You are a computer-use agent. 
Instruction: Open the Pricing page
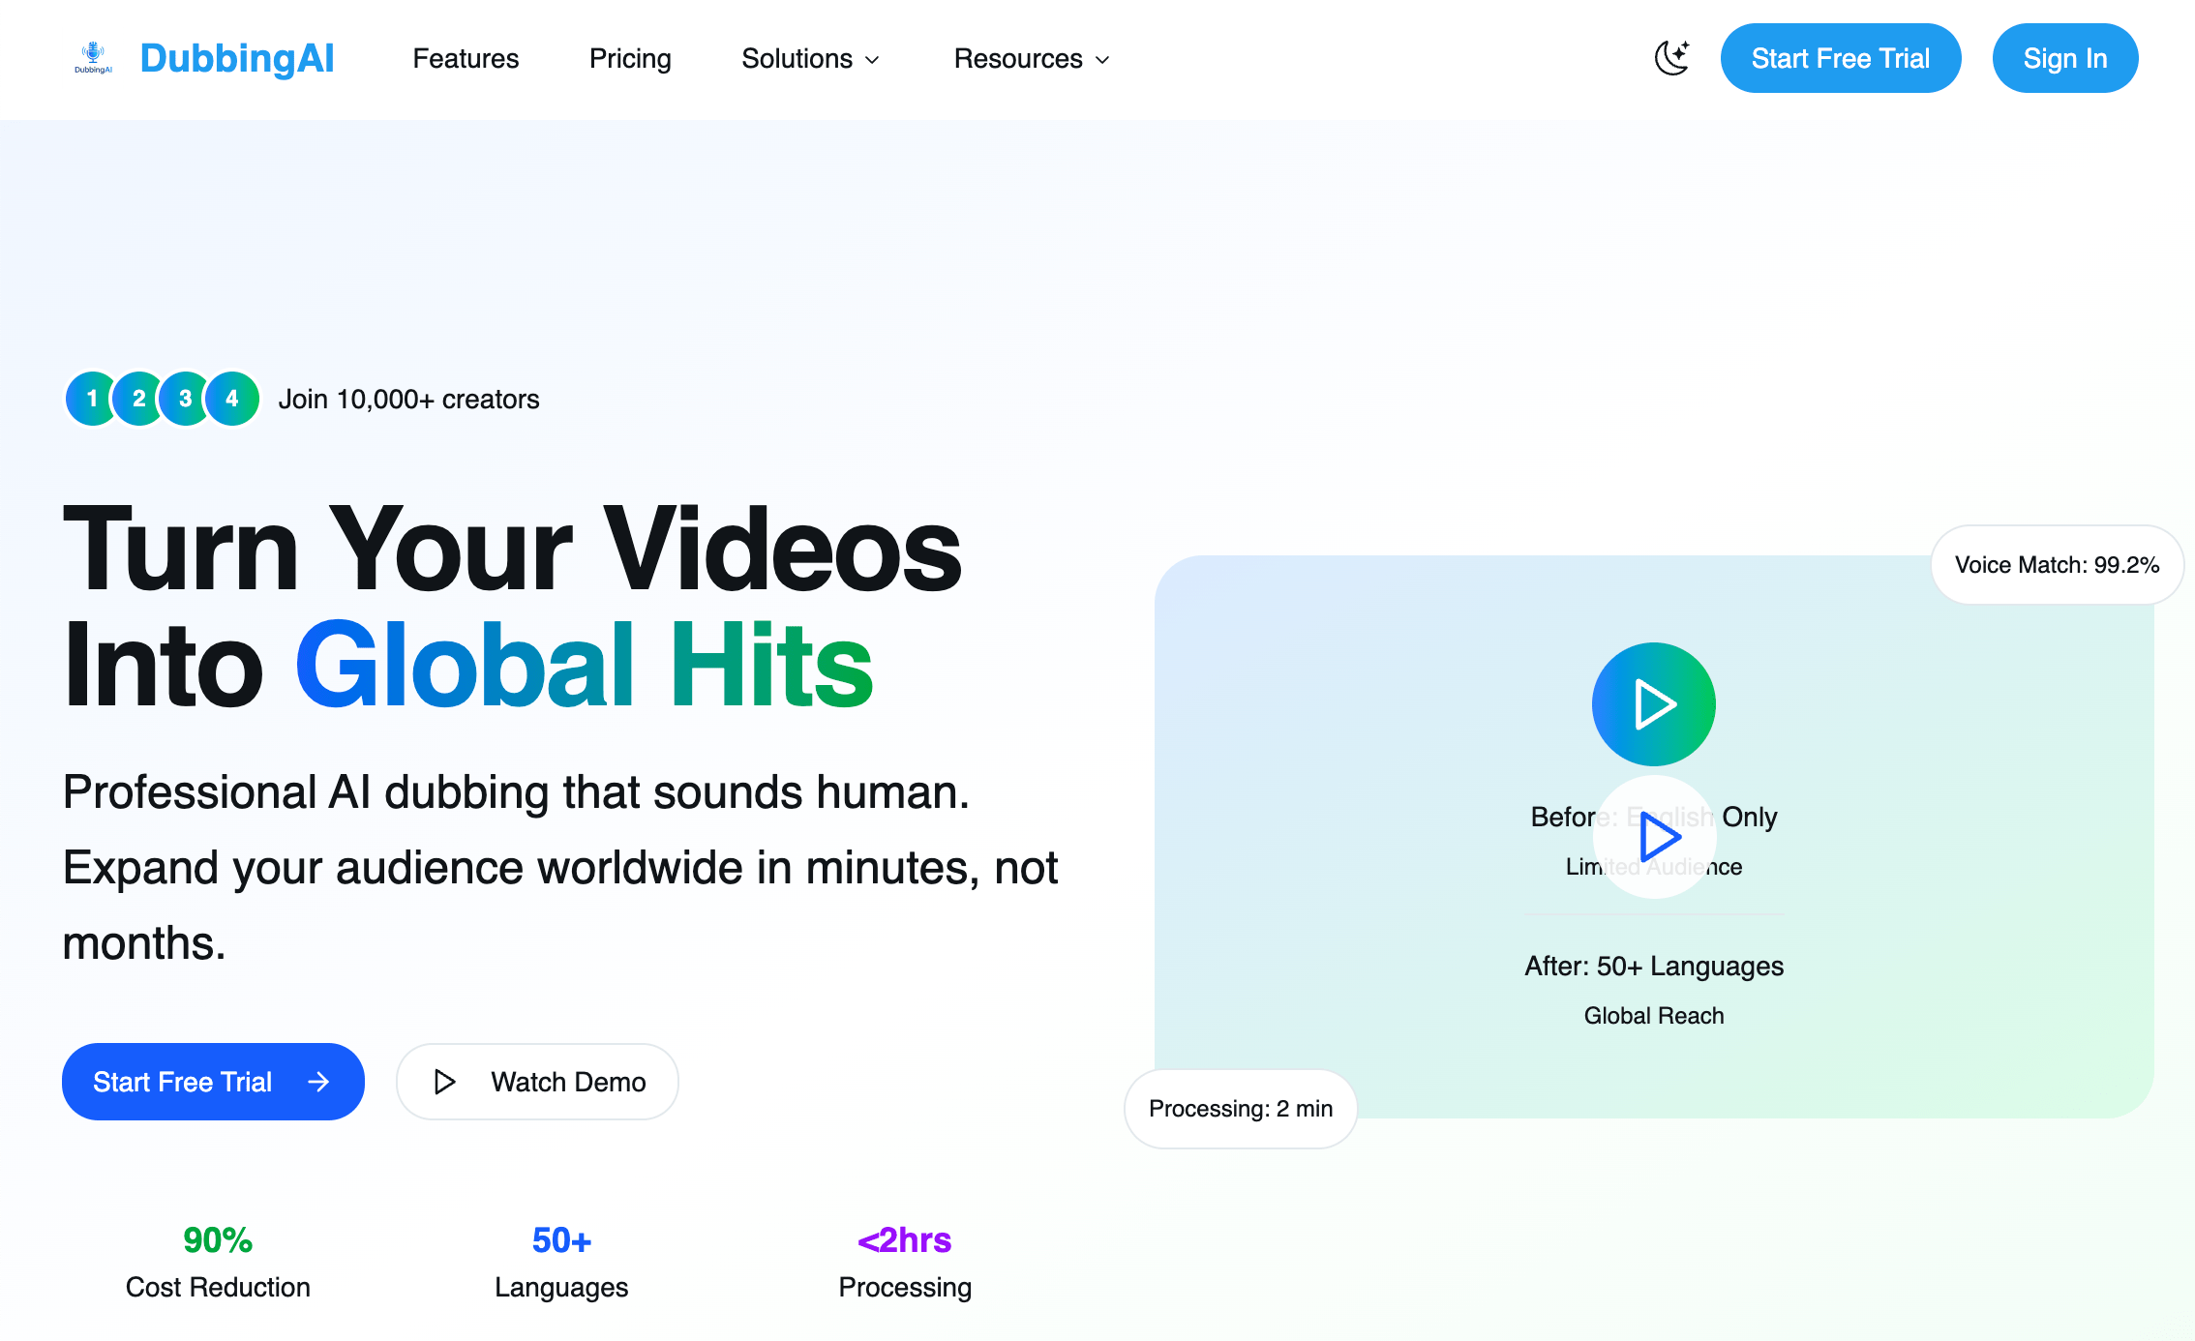point(630,59)
